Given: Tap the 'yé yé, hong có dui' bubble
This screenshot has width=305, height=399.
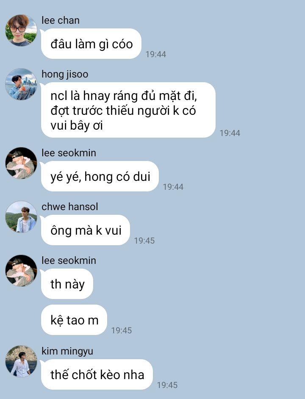Looking at the screenshot, I should click(x=100, y=176).
